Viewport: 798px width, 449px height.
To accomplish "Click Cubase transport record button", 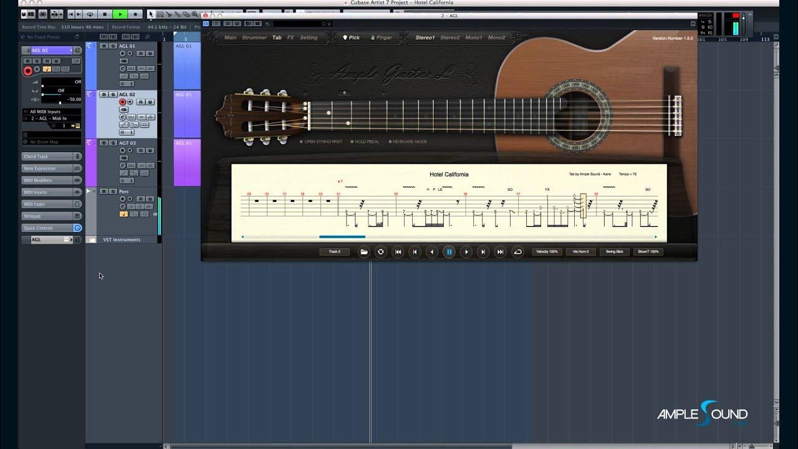I will coord(135,14).
